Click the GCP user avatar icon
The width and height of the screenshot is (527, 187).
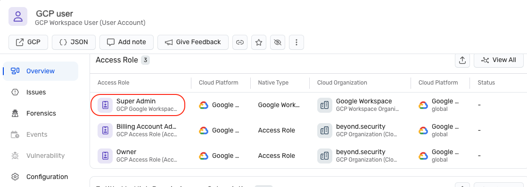[18, 16]
